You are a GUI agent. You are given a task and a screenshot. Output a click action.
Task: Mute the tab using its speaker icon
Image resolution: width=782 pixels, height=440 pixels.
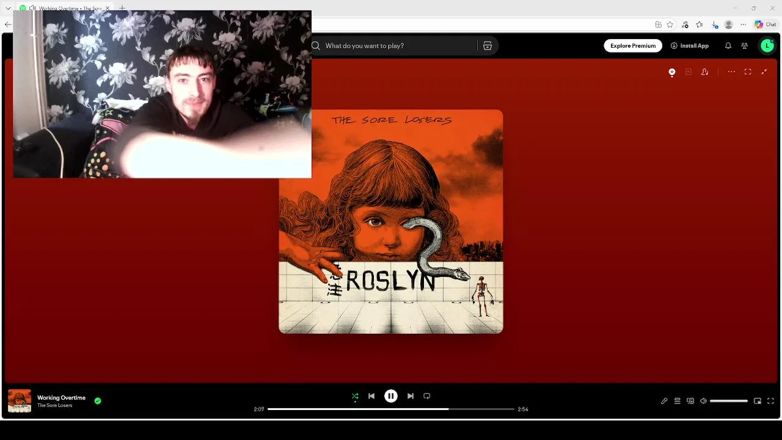pyautogui.click(x=32, y=8)
